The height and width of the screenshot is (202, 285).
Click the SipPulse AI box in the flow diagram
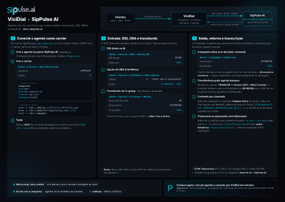[257, 19]
